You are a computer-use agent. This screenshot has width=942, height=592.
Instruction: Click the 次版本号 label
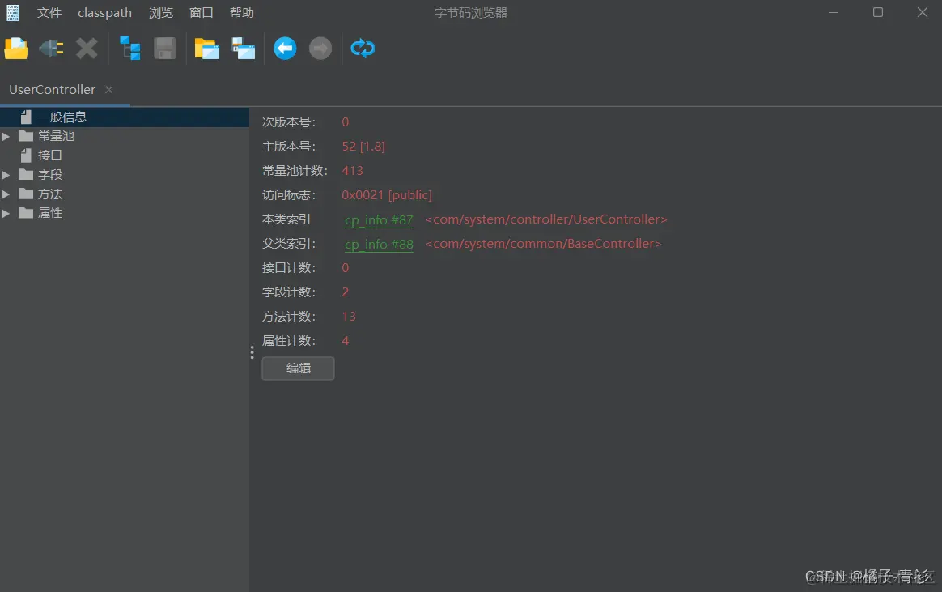click(x=289, y=122)
